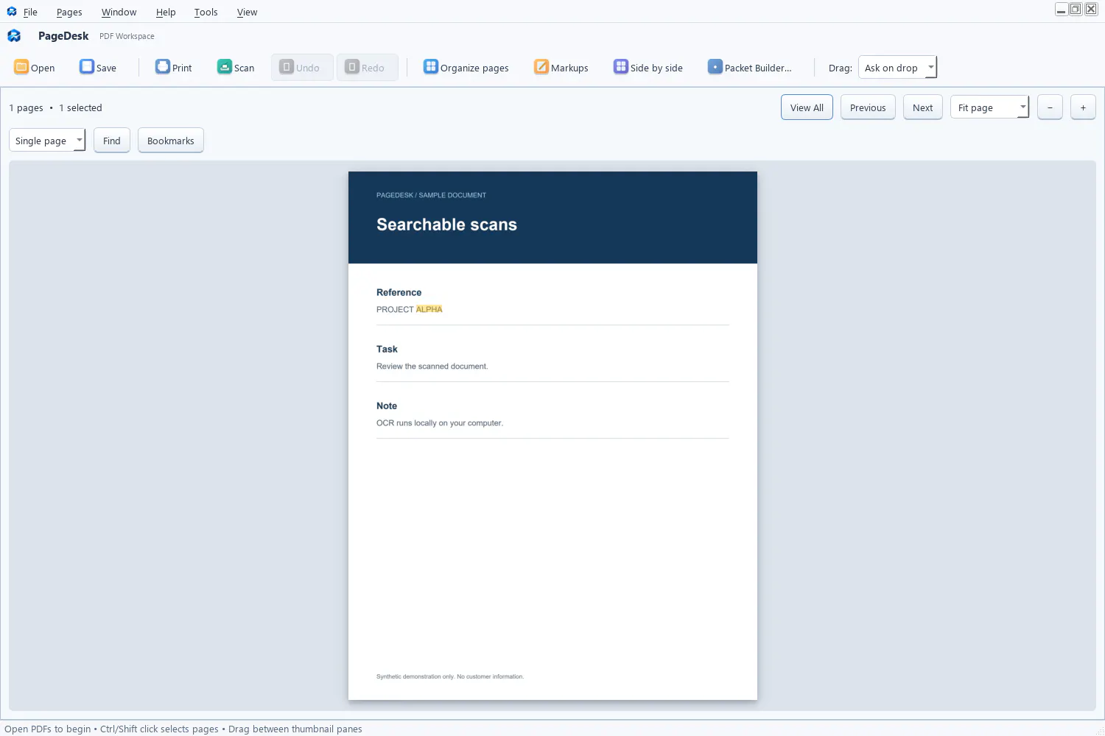Screen dimensions: 1105x736
Task: Click the PageDesk logo icon
Action: pyautogui.click(x=14, y=36)
